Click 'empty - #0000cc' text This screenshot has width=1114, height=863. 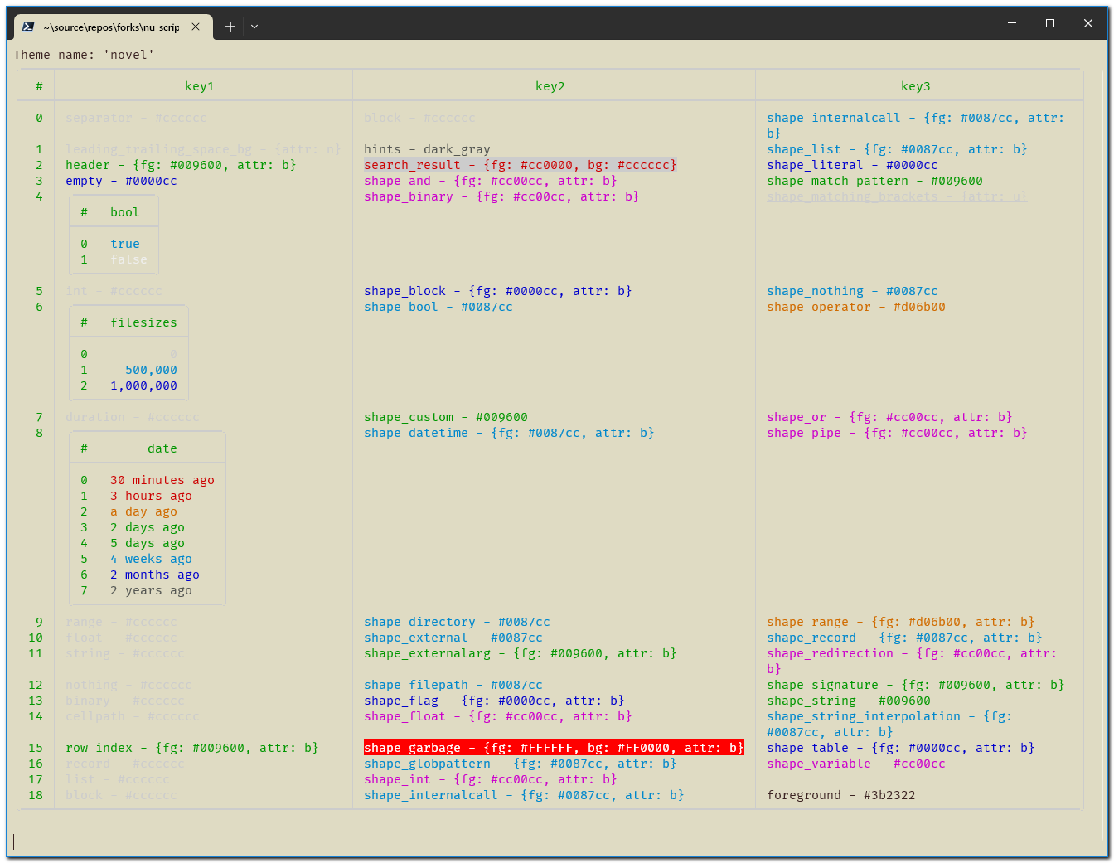click(121, 181)
